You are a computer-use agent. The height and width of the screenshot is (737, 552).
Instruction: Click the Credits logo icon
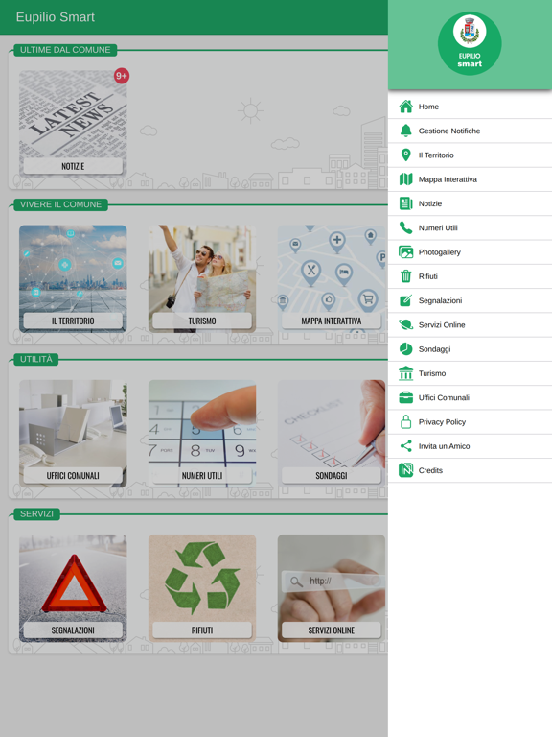coord(405,470)
